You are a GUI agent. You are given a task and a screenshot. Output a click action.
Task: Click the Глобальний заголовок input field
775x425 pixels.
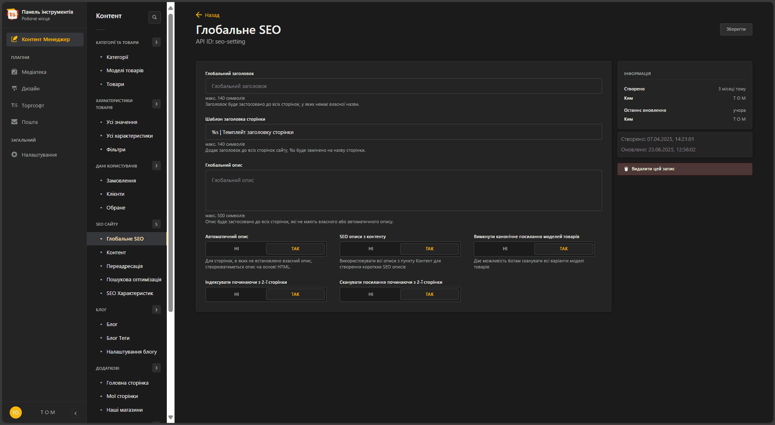click(403, 86)
